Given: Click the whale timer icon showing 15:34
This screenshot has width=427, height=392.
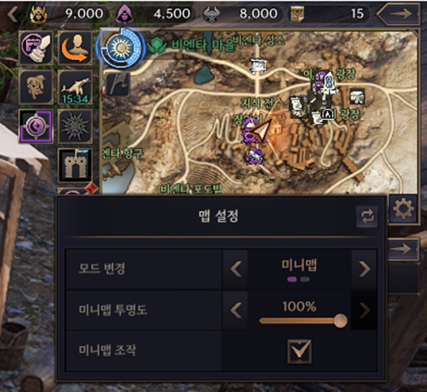Looking at the screenshot, I should click(75, 87).
